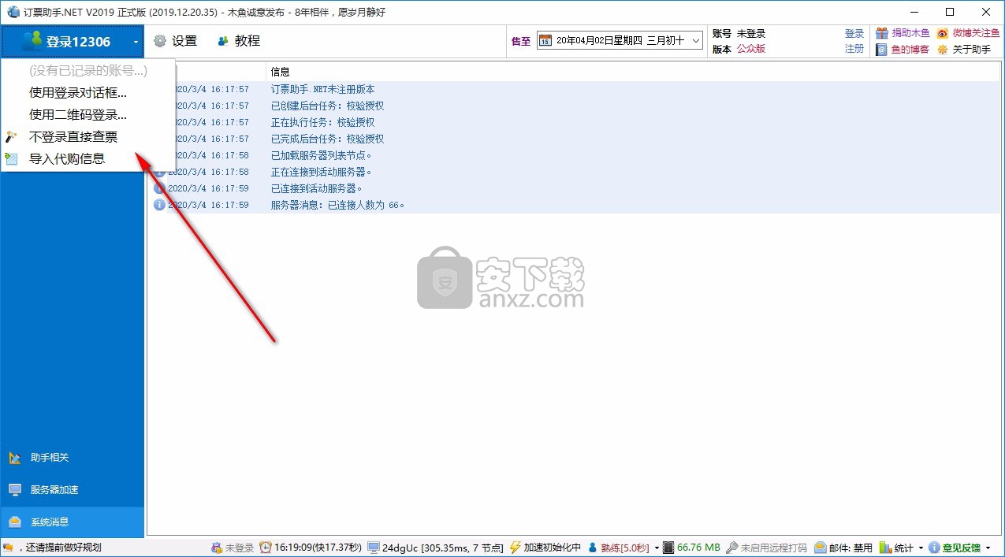
Task: Click the 16:19:09 time status entry
Action: (318, 548)
